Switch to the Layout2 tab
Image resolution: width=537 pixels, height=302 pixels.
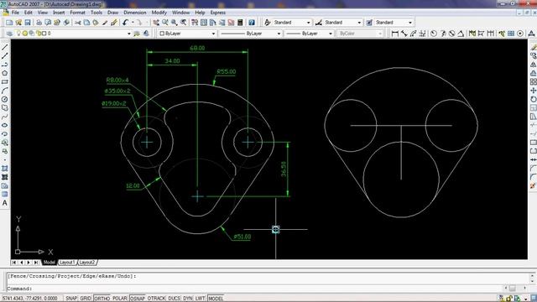[x=87, y=263]
